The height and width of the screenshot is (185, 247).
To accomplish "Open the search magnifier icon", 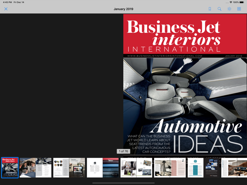I will click(x=219, y=9).
